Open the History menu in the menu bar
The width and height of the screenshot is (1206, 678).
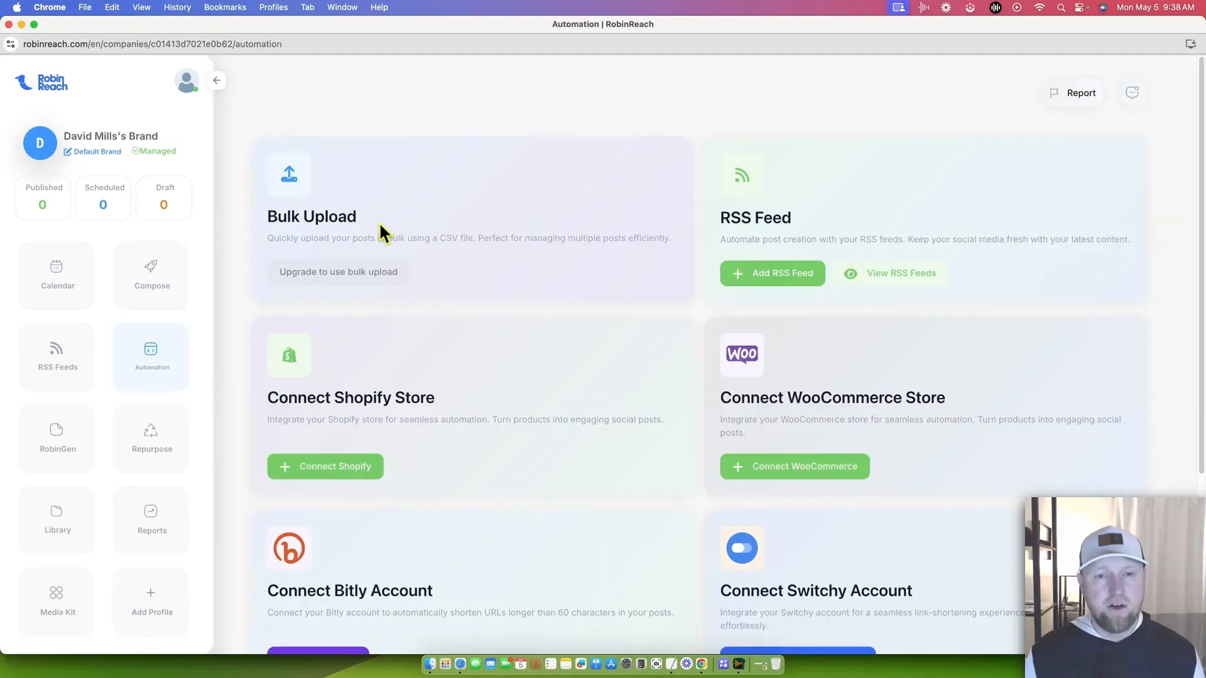coord(177,7)
